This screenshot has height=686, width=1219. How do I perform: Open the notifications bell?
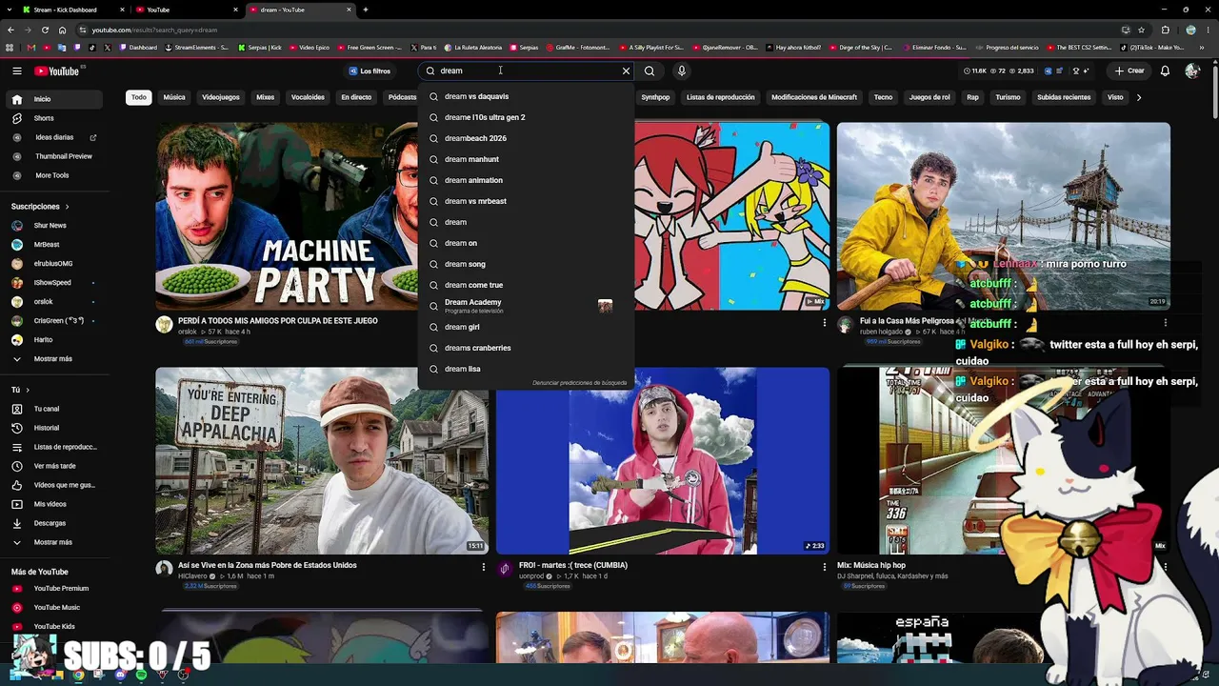(1165, 71)
